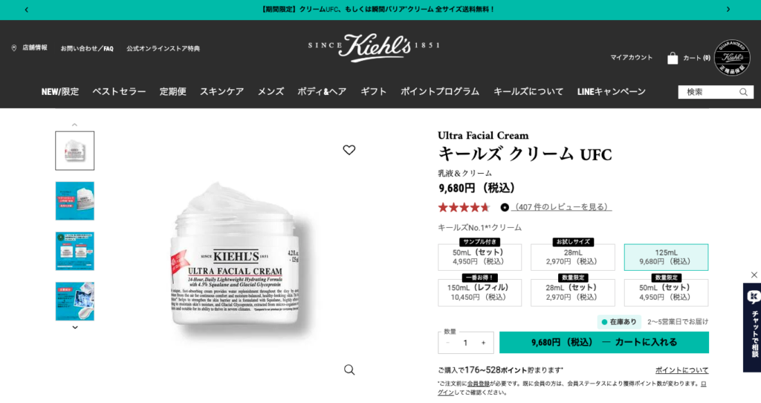Image resolution: width=761 pixels, height=403 pixels.
Task: Click カートに入れる add to cart button
Action: 603,342
